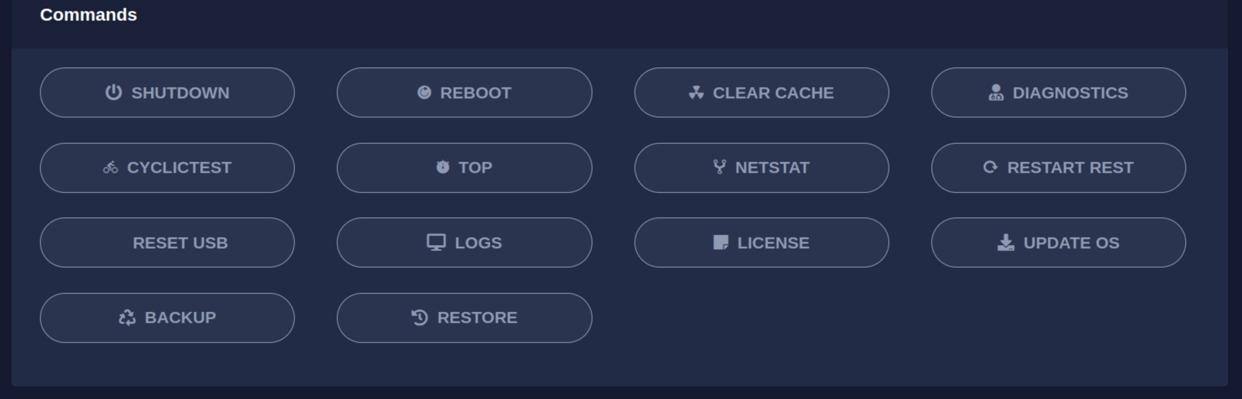
Task: Click the stopwatch icon beside Top
Action: tap(443, 167)
